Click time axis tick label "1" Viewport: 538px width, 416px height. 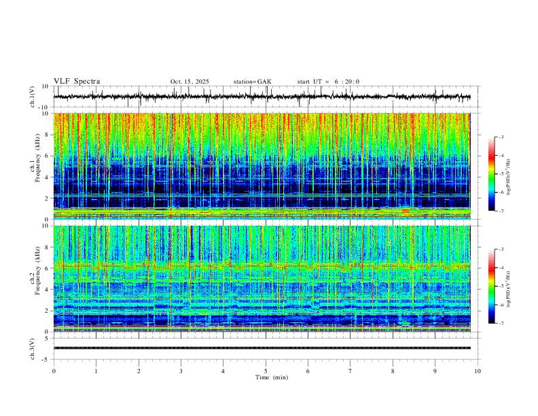[96, 371]
